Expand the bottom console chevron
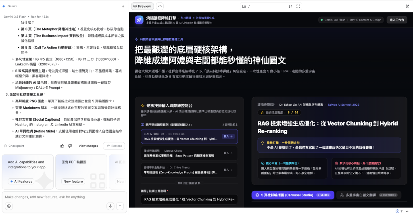413x215 pixels. click(x=407, y=211)
